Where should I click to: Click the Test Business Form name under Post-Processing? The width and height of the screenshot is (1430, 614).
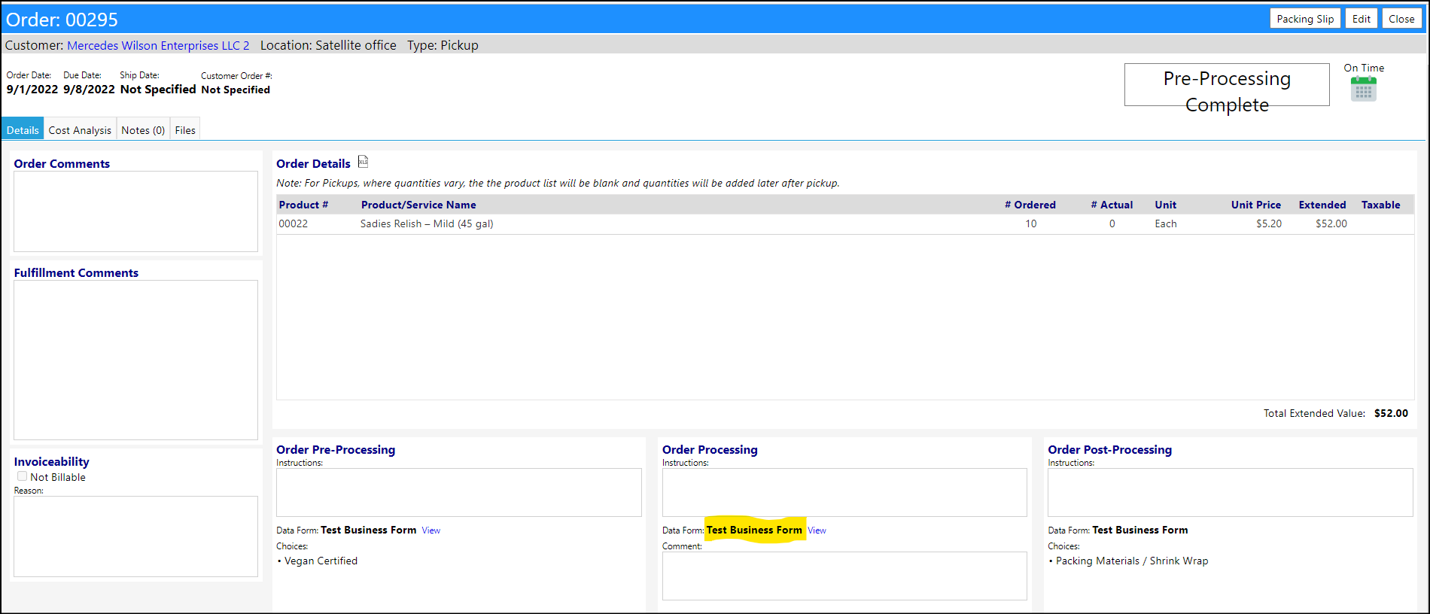click(x=1139, y=530)
